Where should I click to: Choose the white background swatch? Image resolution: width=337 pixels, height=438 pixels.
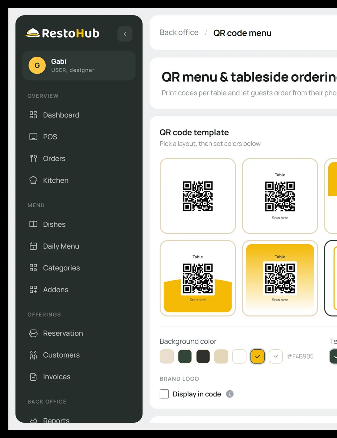[239, 356]
